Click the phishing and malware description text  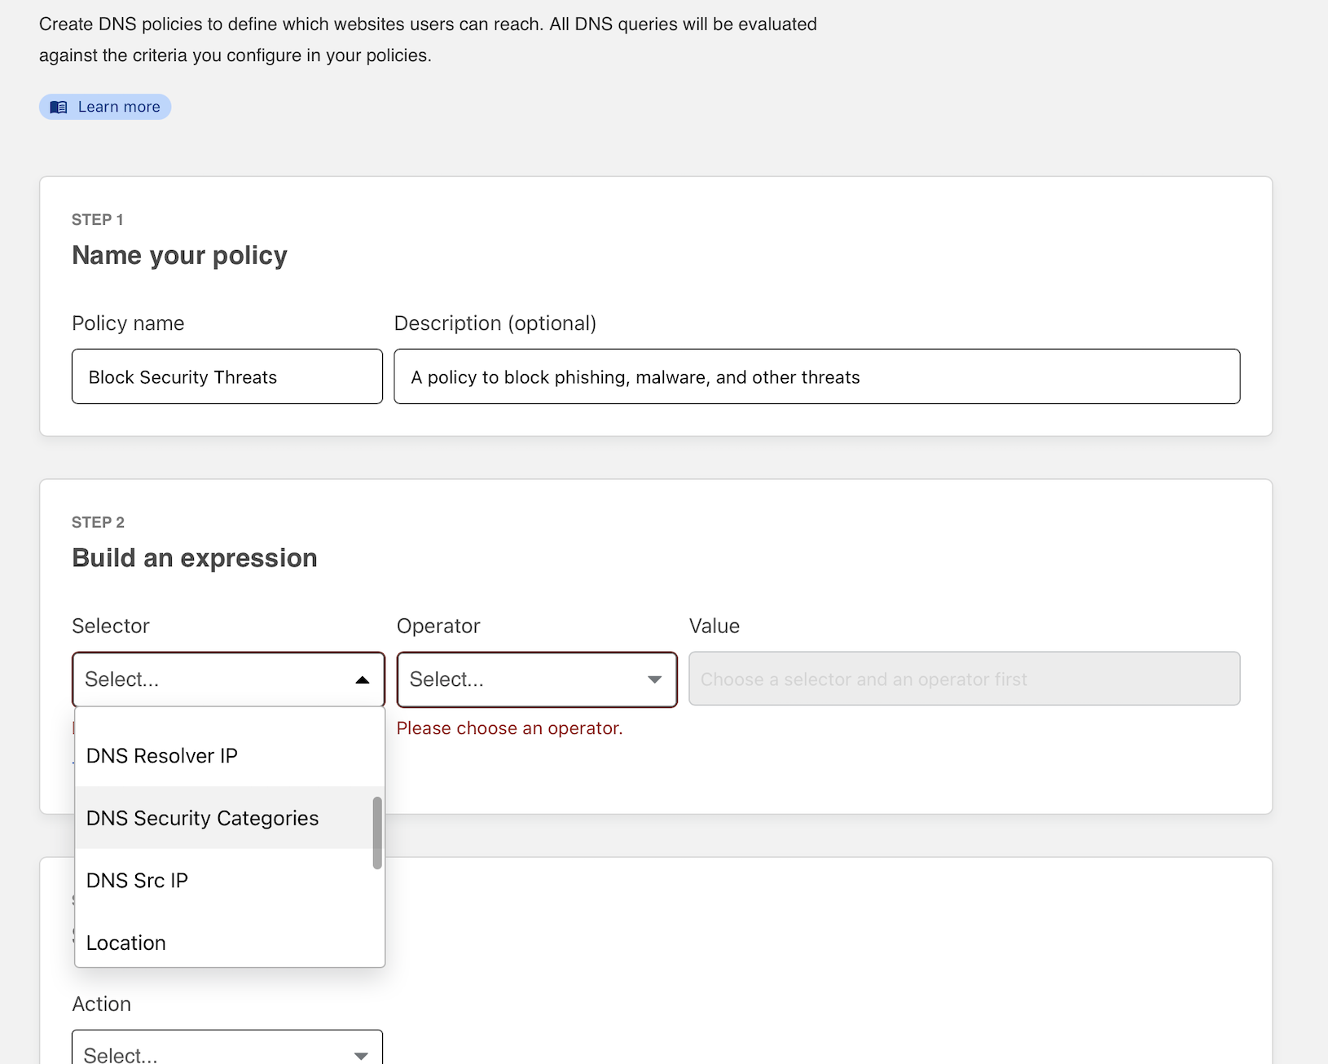pyautogui.click(x=635, y=376)
